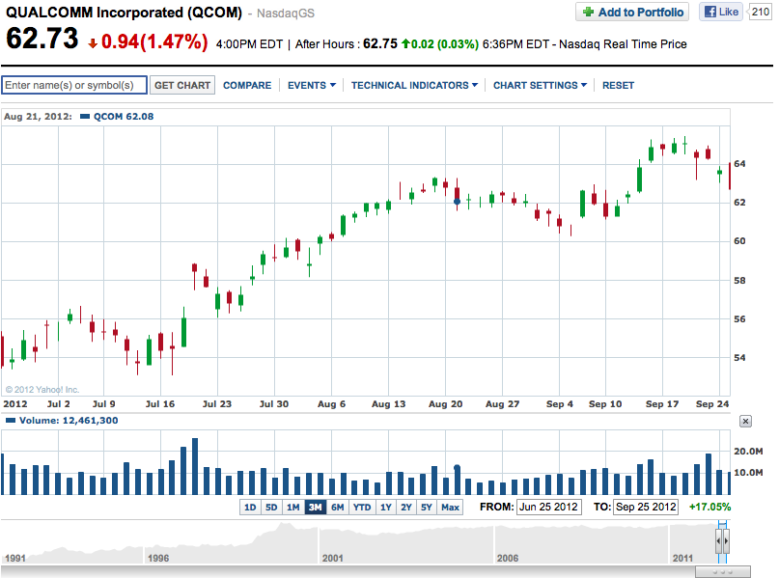Viewport: 779px width, 578px height.
Task: Click the horizontal scrollbar thumb at the bottom
Action: pyautogui.click(x=722, y=572)
